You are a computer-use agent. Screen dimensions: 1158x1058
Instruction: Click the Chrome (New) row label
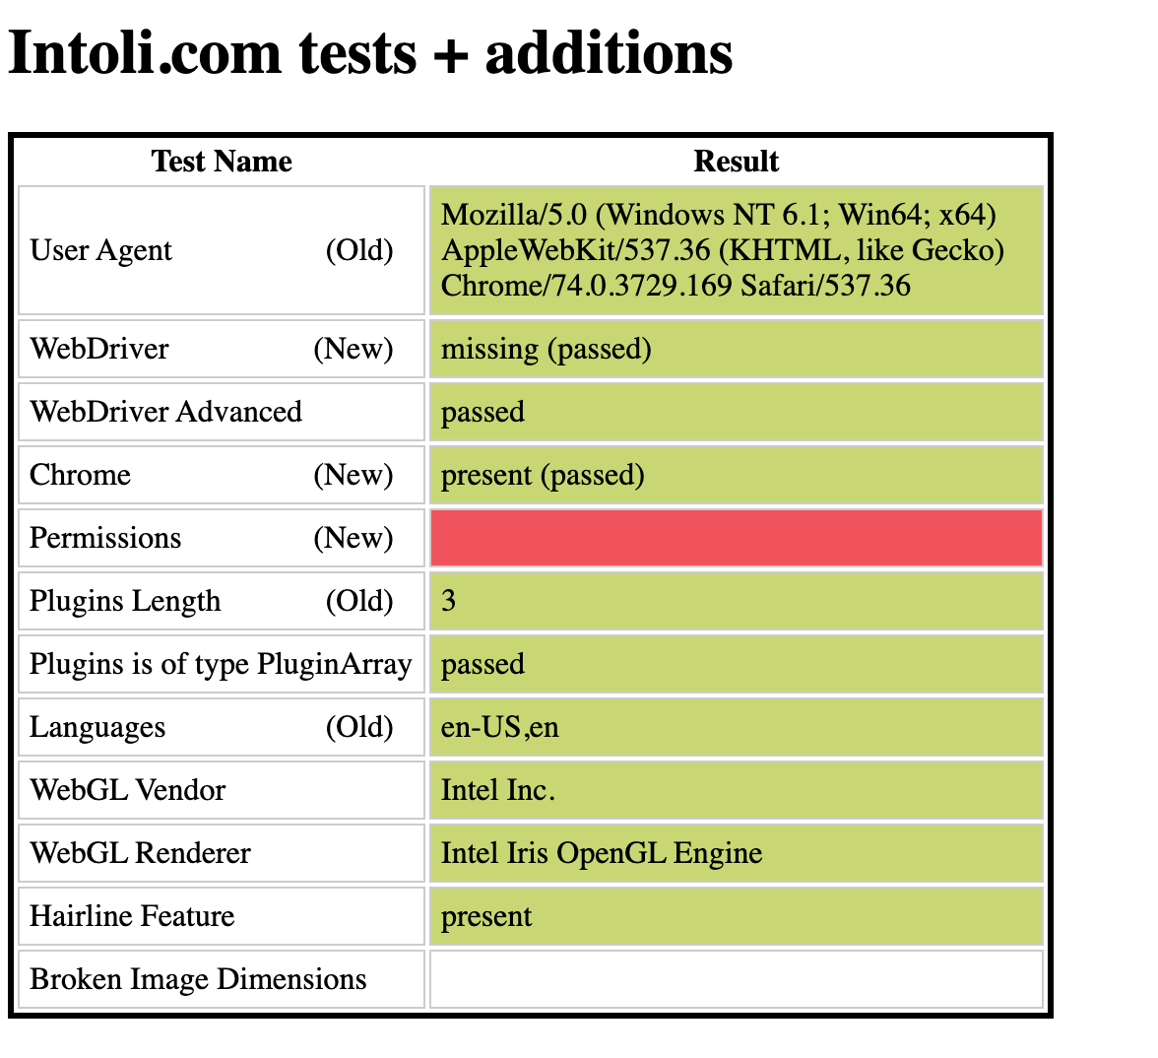[x=222, y=475]
